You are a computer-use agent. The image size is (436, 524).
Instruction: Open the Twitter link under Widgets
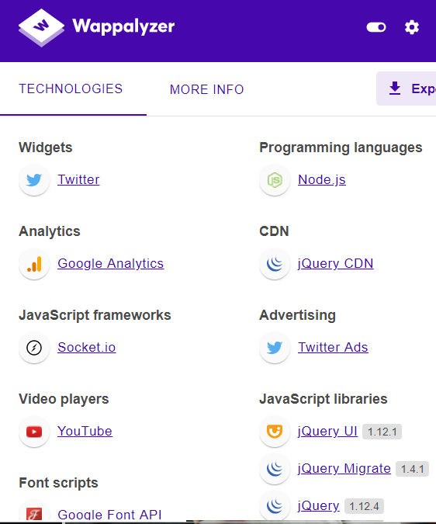(78, 179)
